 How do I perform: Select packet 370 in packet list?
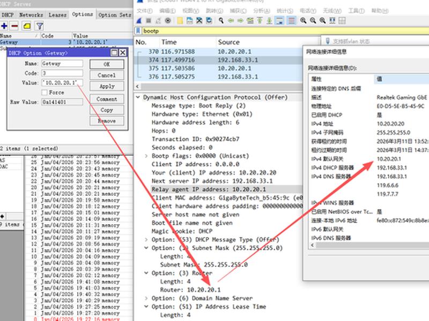point(218,51)
